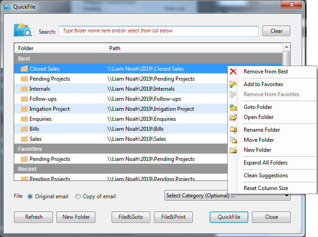Click the New Folder sparkle icon in menu

click(233, 150)
